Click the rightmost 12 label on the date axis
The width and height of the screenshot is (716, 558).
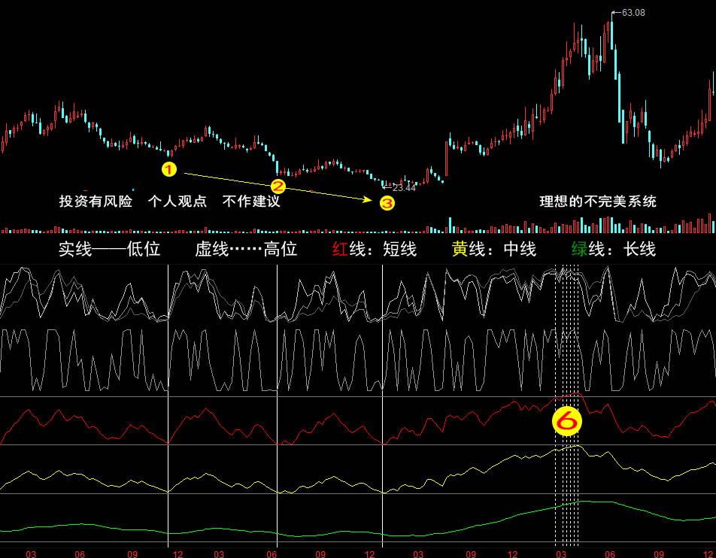[x=709, y=553]
